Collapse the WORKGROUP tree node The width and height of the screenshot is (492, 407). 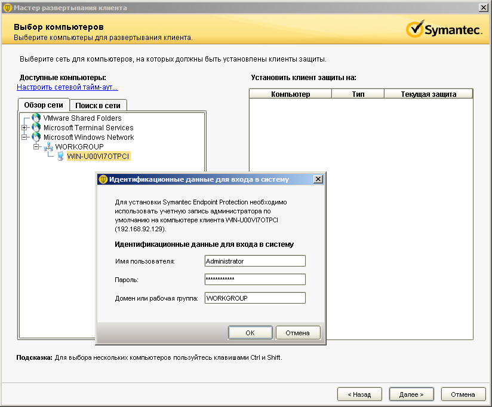click(36, 146)
